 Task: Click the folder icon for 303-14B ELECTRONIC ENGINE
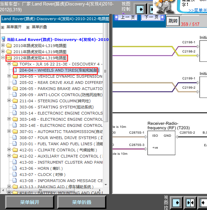click(x=15, y=119)
